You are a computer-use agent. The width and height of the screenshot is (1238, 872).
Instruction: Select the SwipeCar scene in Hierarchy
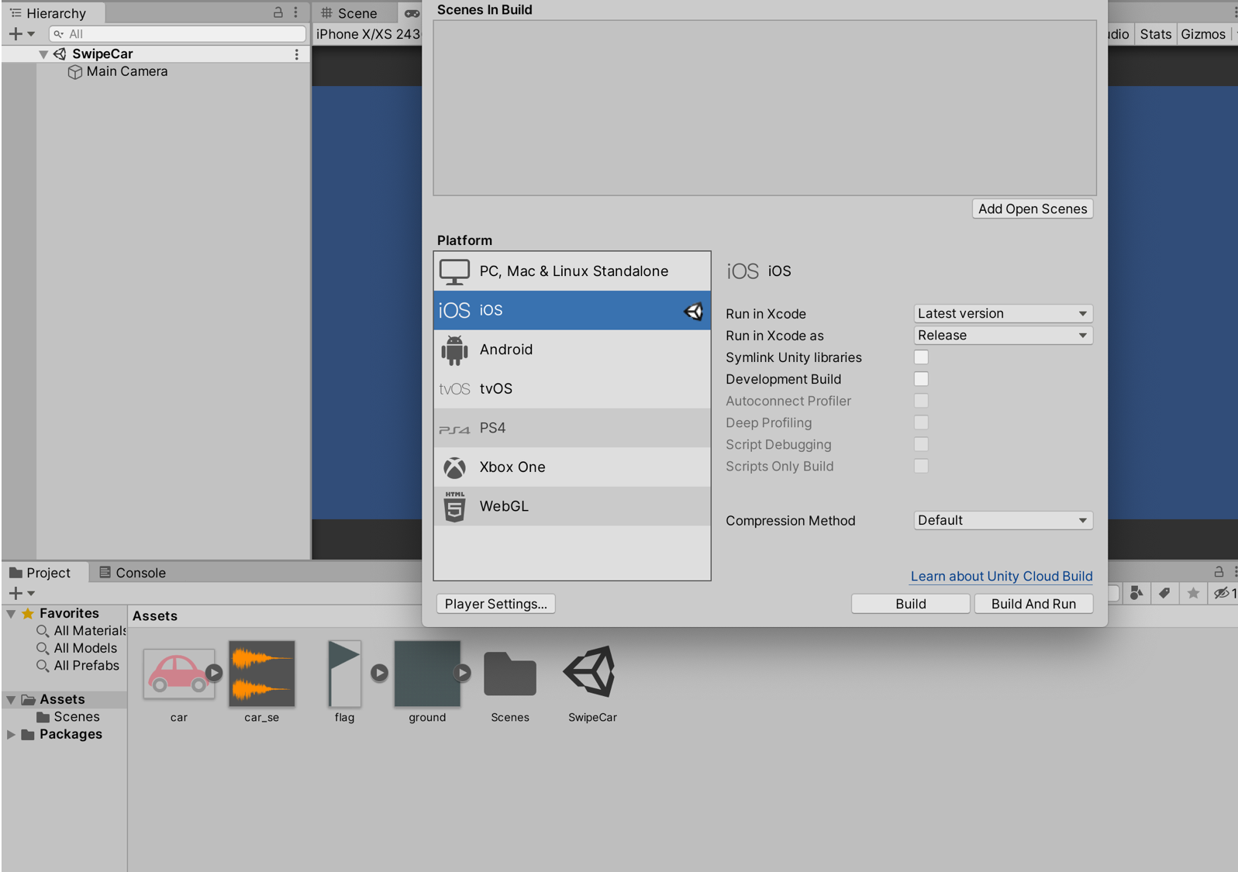tap(102, 54)
